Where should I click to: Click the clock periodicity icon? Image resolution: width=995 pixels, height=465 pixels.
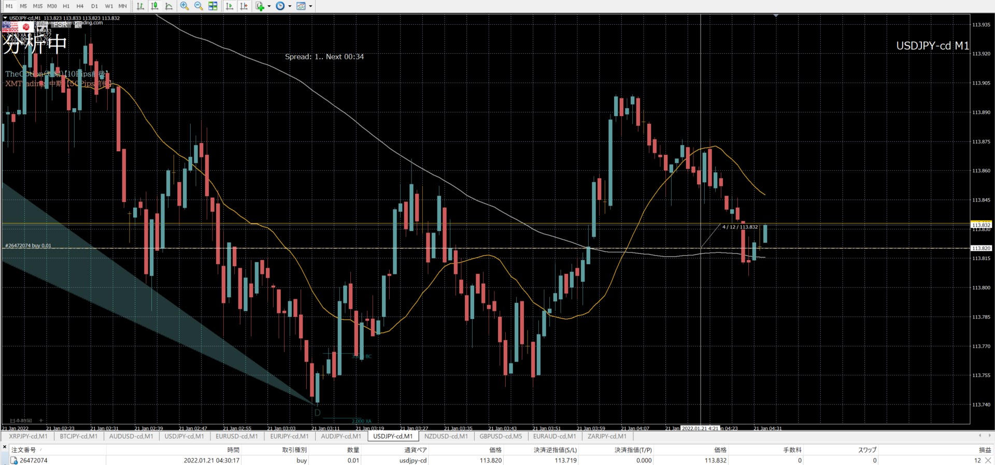280,6
